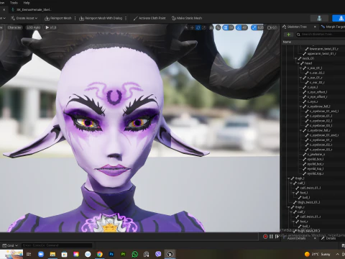345x259 pixels.
Task: Click the Reimport Mesh toolbar button
Action: coord(58,18)
